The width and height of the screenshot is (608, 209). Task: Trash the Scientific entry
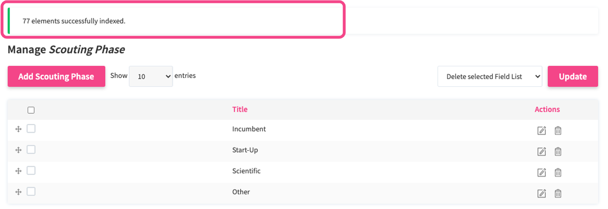tap(558, 173)
